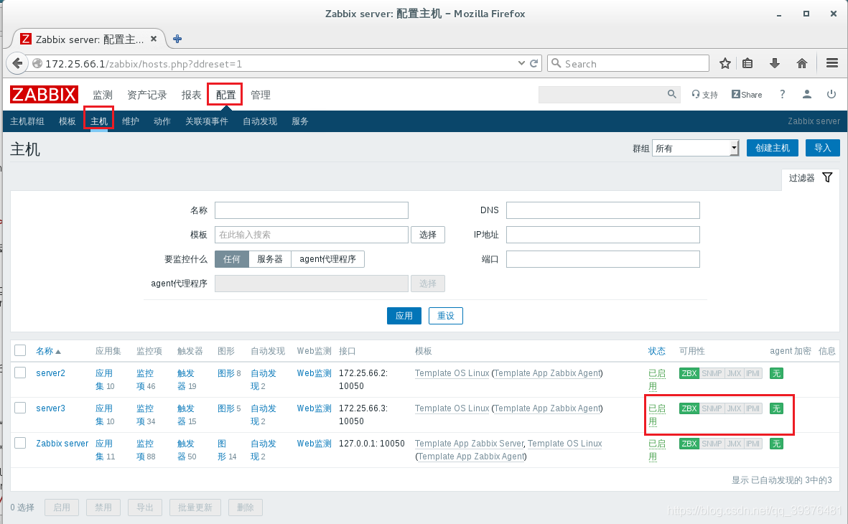848x524 pixels.
Task: Close the Zabbix server tab
Action: pyautogui.click(x=154, y=39)
